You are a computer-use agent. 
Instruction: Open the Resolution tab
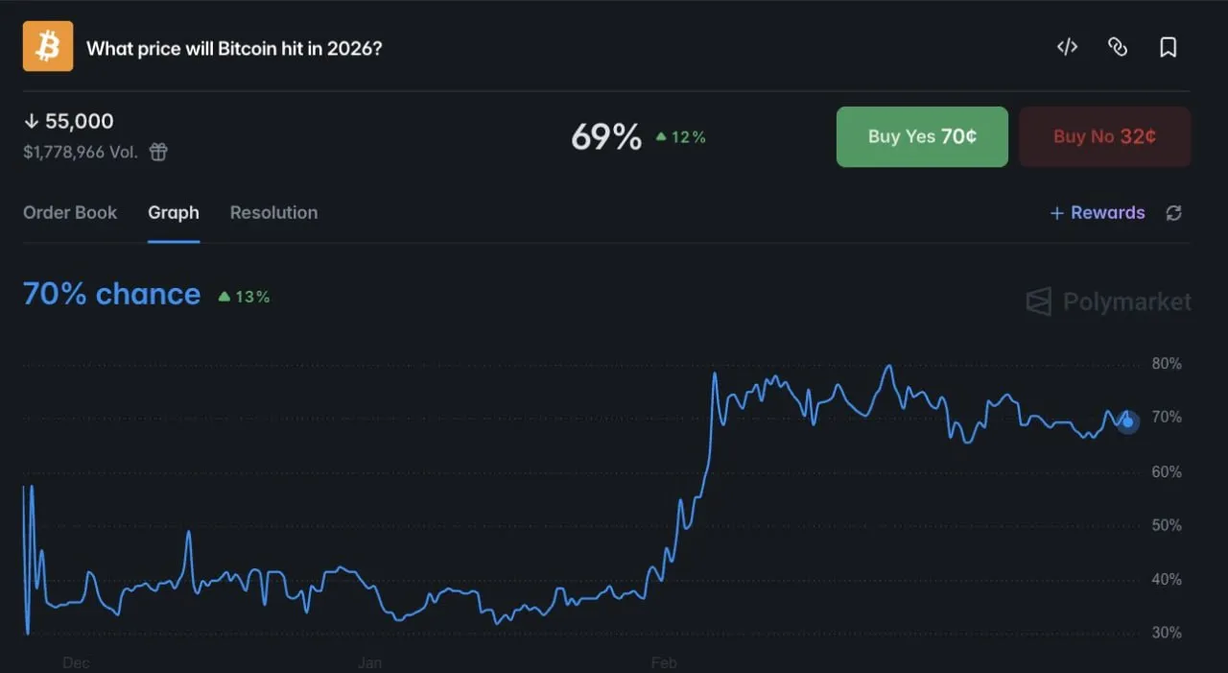point(273,212)
